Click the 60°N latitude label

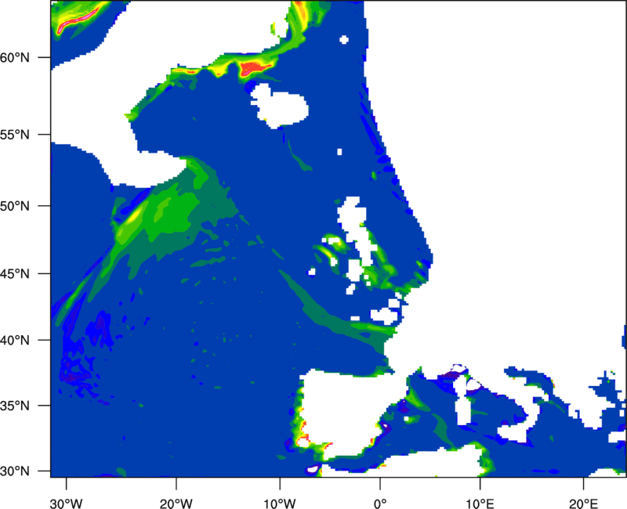[15, 57]
